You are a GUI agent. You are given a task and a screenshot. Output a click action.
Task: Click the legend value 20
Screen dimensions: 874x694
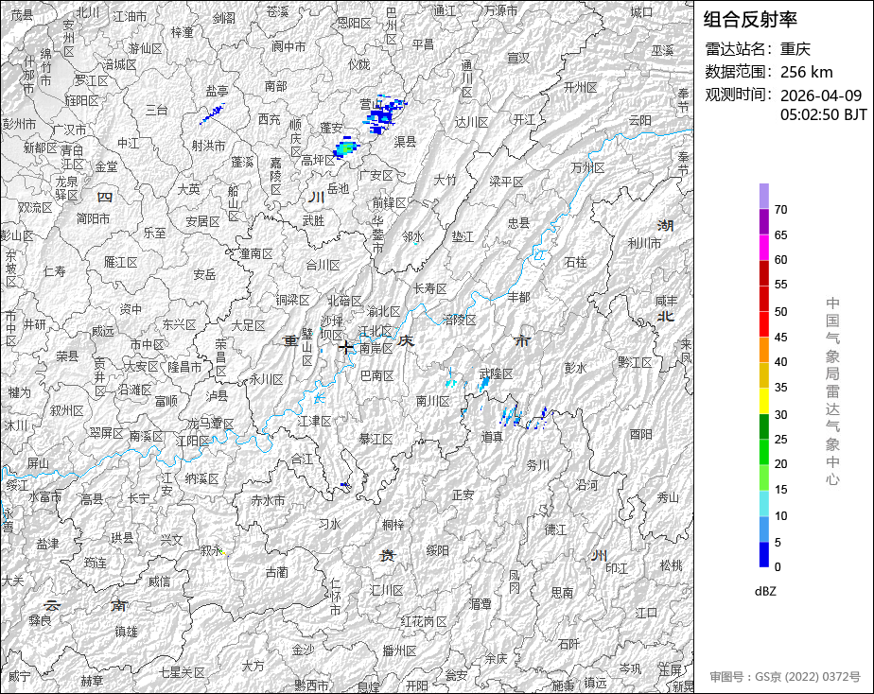pos(781,464)
